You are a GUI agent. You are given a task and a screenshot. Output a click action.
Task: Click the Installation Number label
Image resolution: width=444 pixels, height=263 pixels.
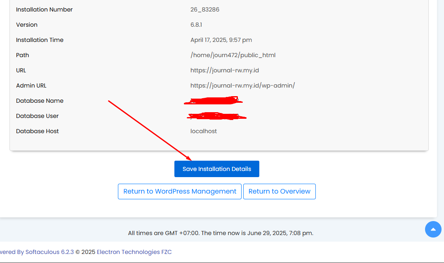coord(44,9)
